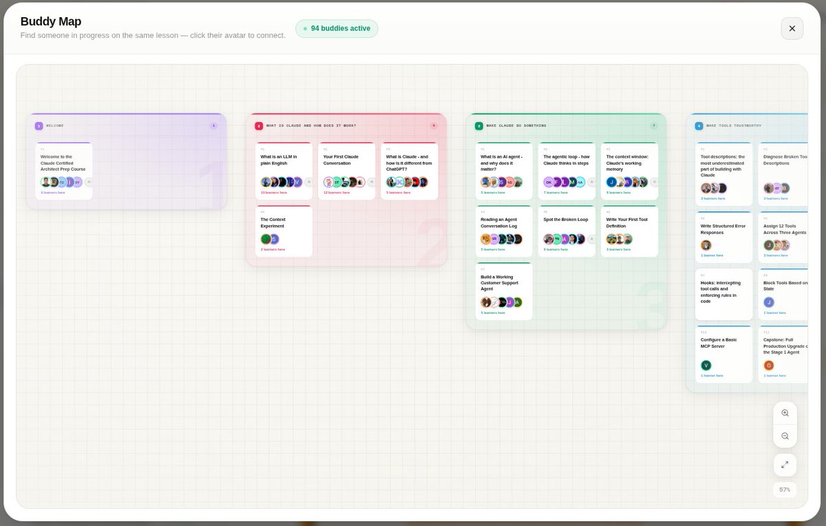Click the B avatar in Diagnose Broken Tool Descriptions
Image resolution: width=826 pixels, height=526 pixels.
tap(785, 188)
